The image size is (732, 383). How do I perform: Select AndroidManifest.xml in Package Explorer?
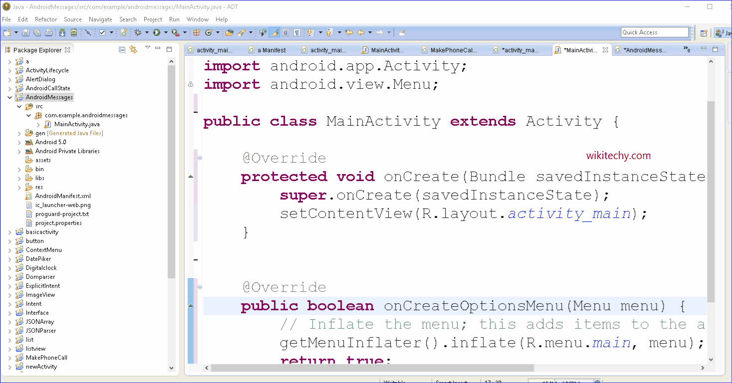(63, 196)
